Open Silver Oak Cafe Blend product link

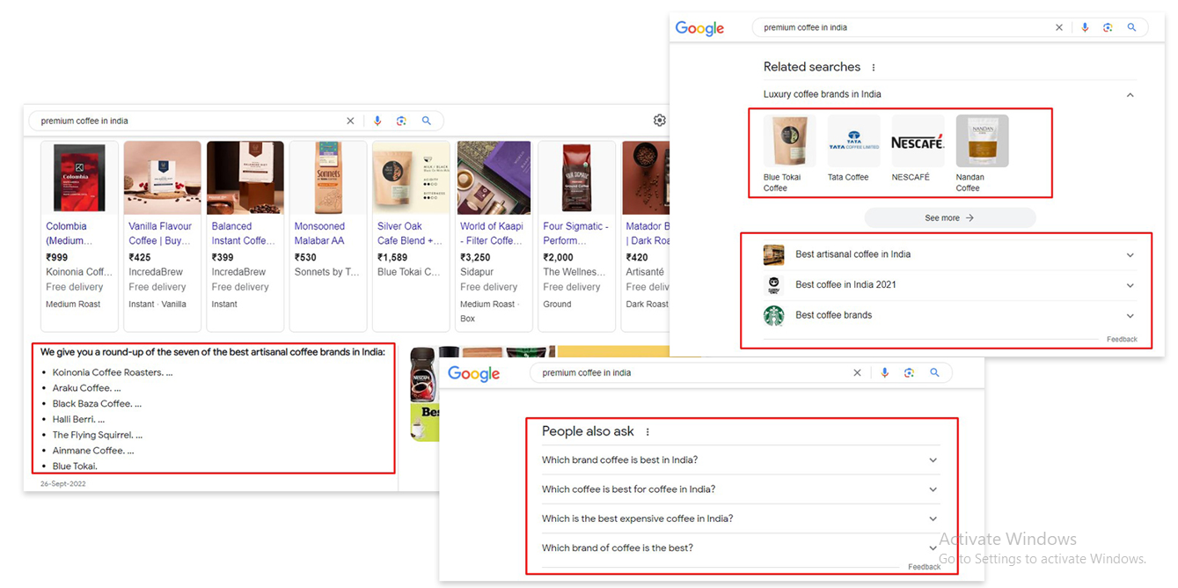click(409, 233)
